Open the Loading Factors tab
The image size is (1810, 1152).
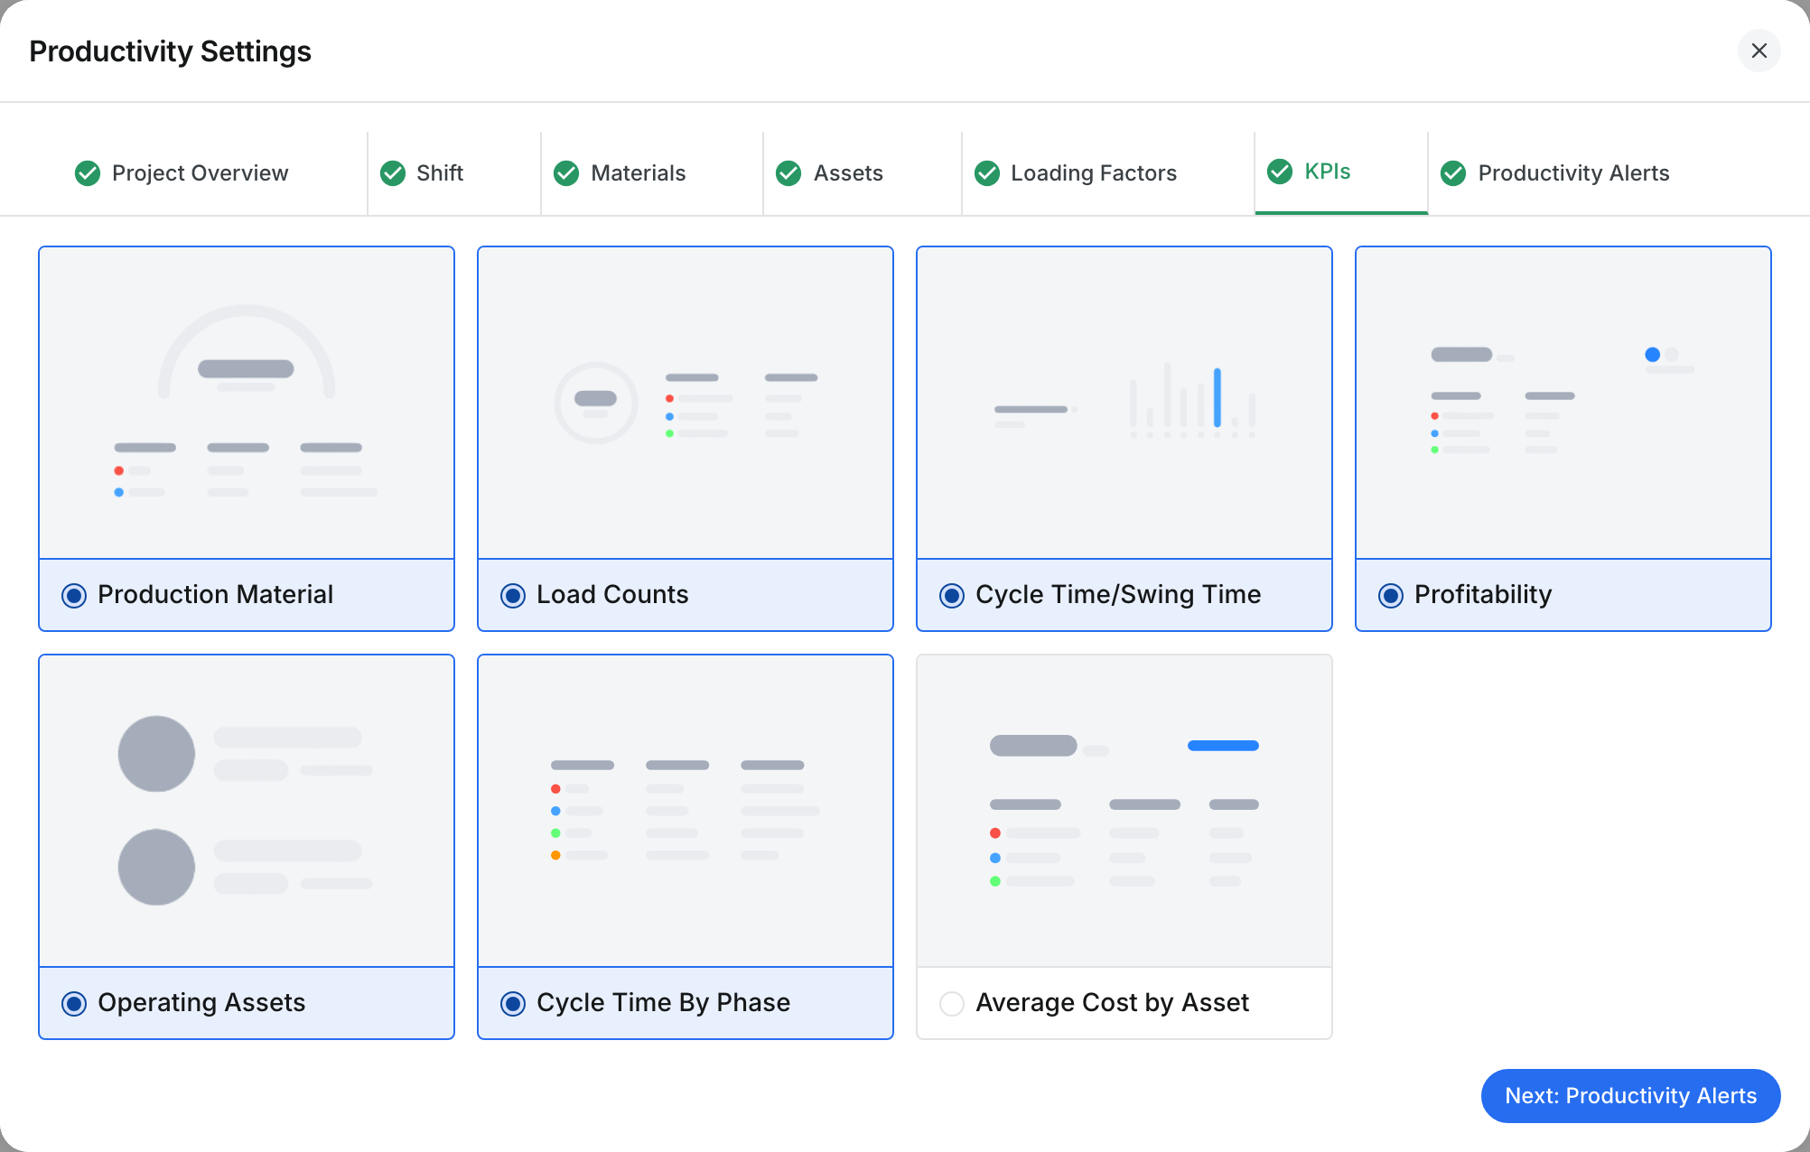click(1108, 172)
